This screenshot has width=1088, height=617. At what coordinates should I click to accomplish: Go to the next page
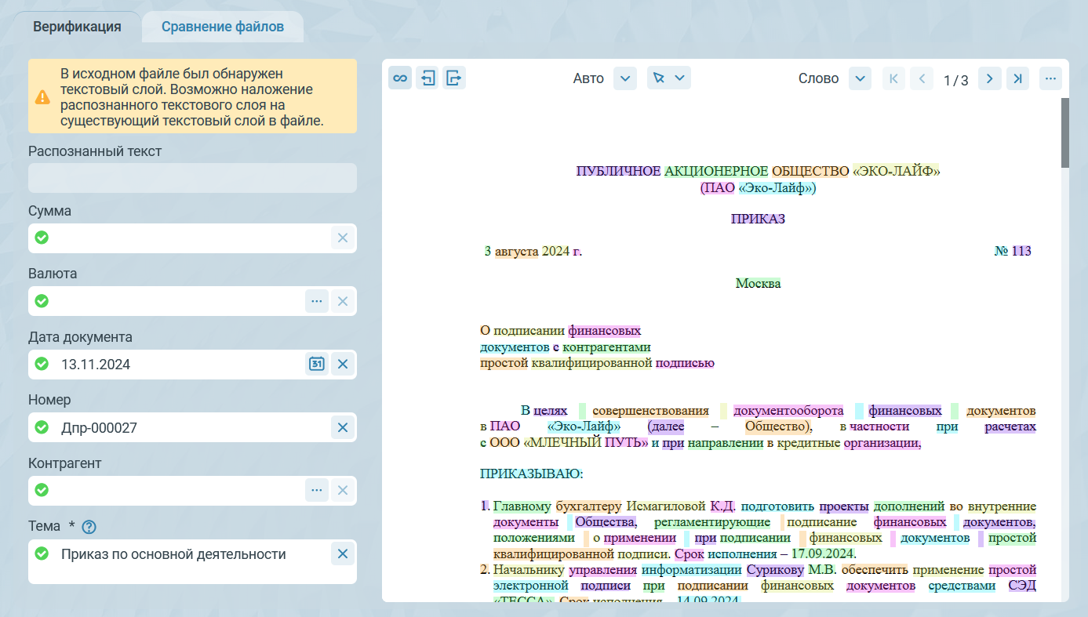click(x=990, y=78)
